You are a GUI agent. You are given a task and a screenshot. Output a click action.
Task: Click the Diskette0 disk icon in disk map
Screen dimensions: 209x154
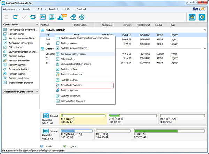pyautogui.click(x=46, y=116)
